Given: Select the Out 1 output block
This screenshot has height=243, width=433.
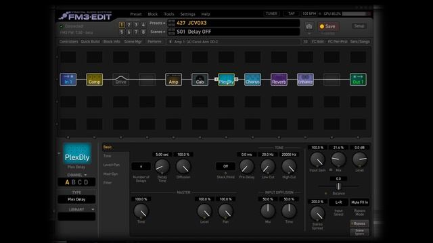Looking at the screenshot, I should point(358,80).
